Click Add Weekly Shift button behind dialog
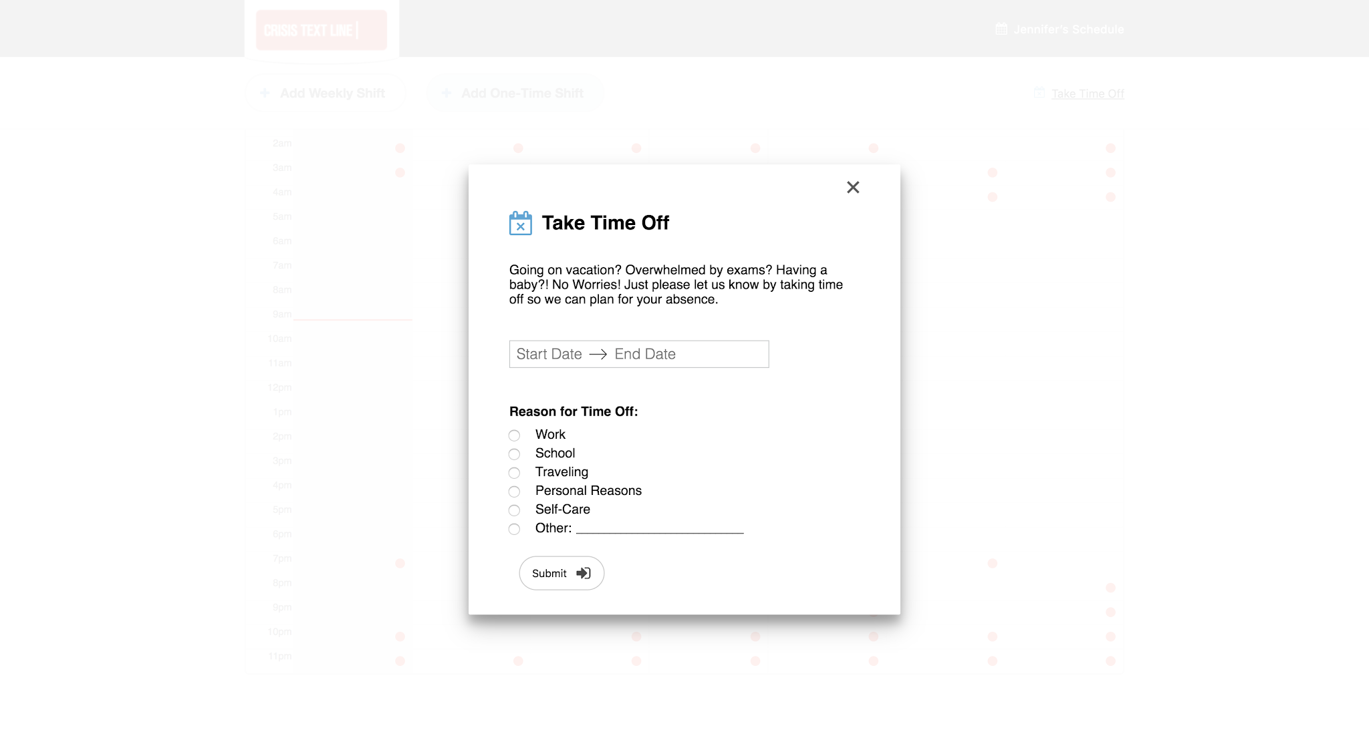1369x740 pixels. tap(326, 94)
